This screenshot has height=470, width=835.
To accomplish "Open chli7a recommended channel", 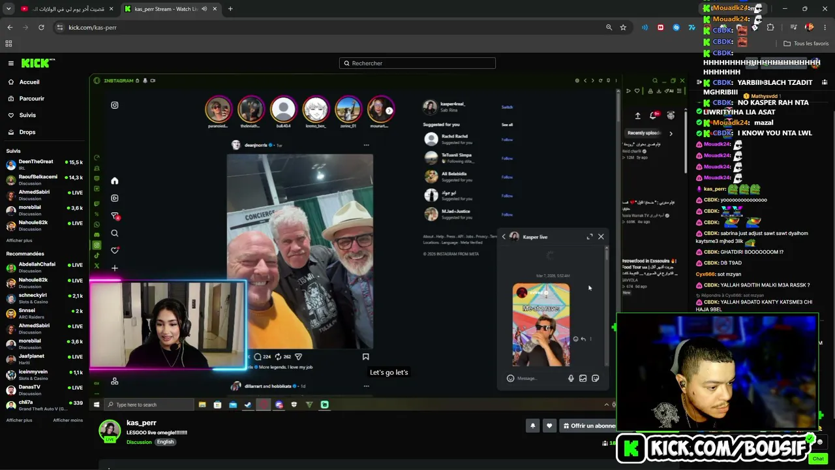I will click(x=43, y=405).
